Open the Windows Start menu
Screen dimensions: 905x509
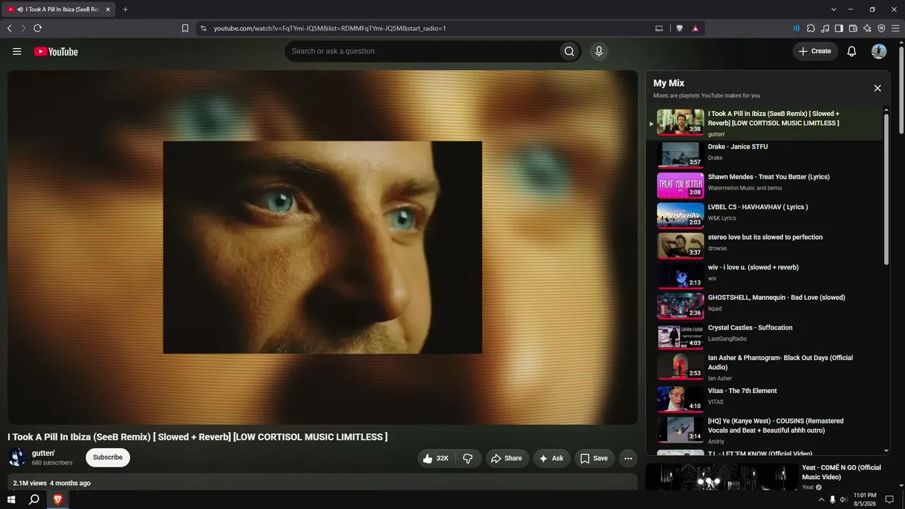click(x=11, y=500)
